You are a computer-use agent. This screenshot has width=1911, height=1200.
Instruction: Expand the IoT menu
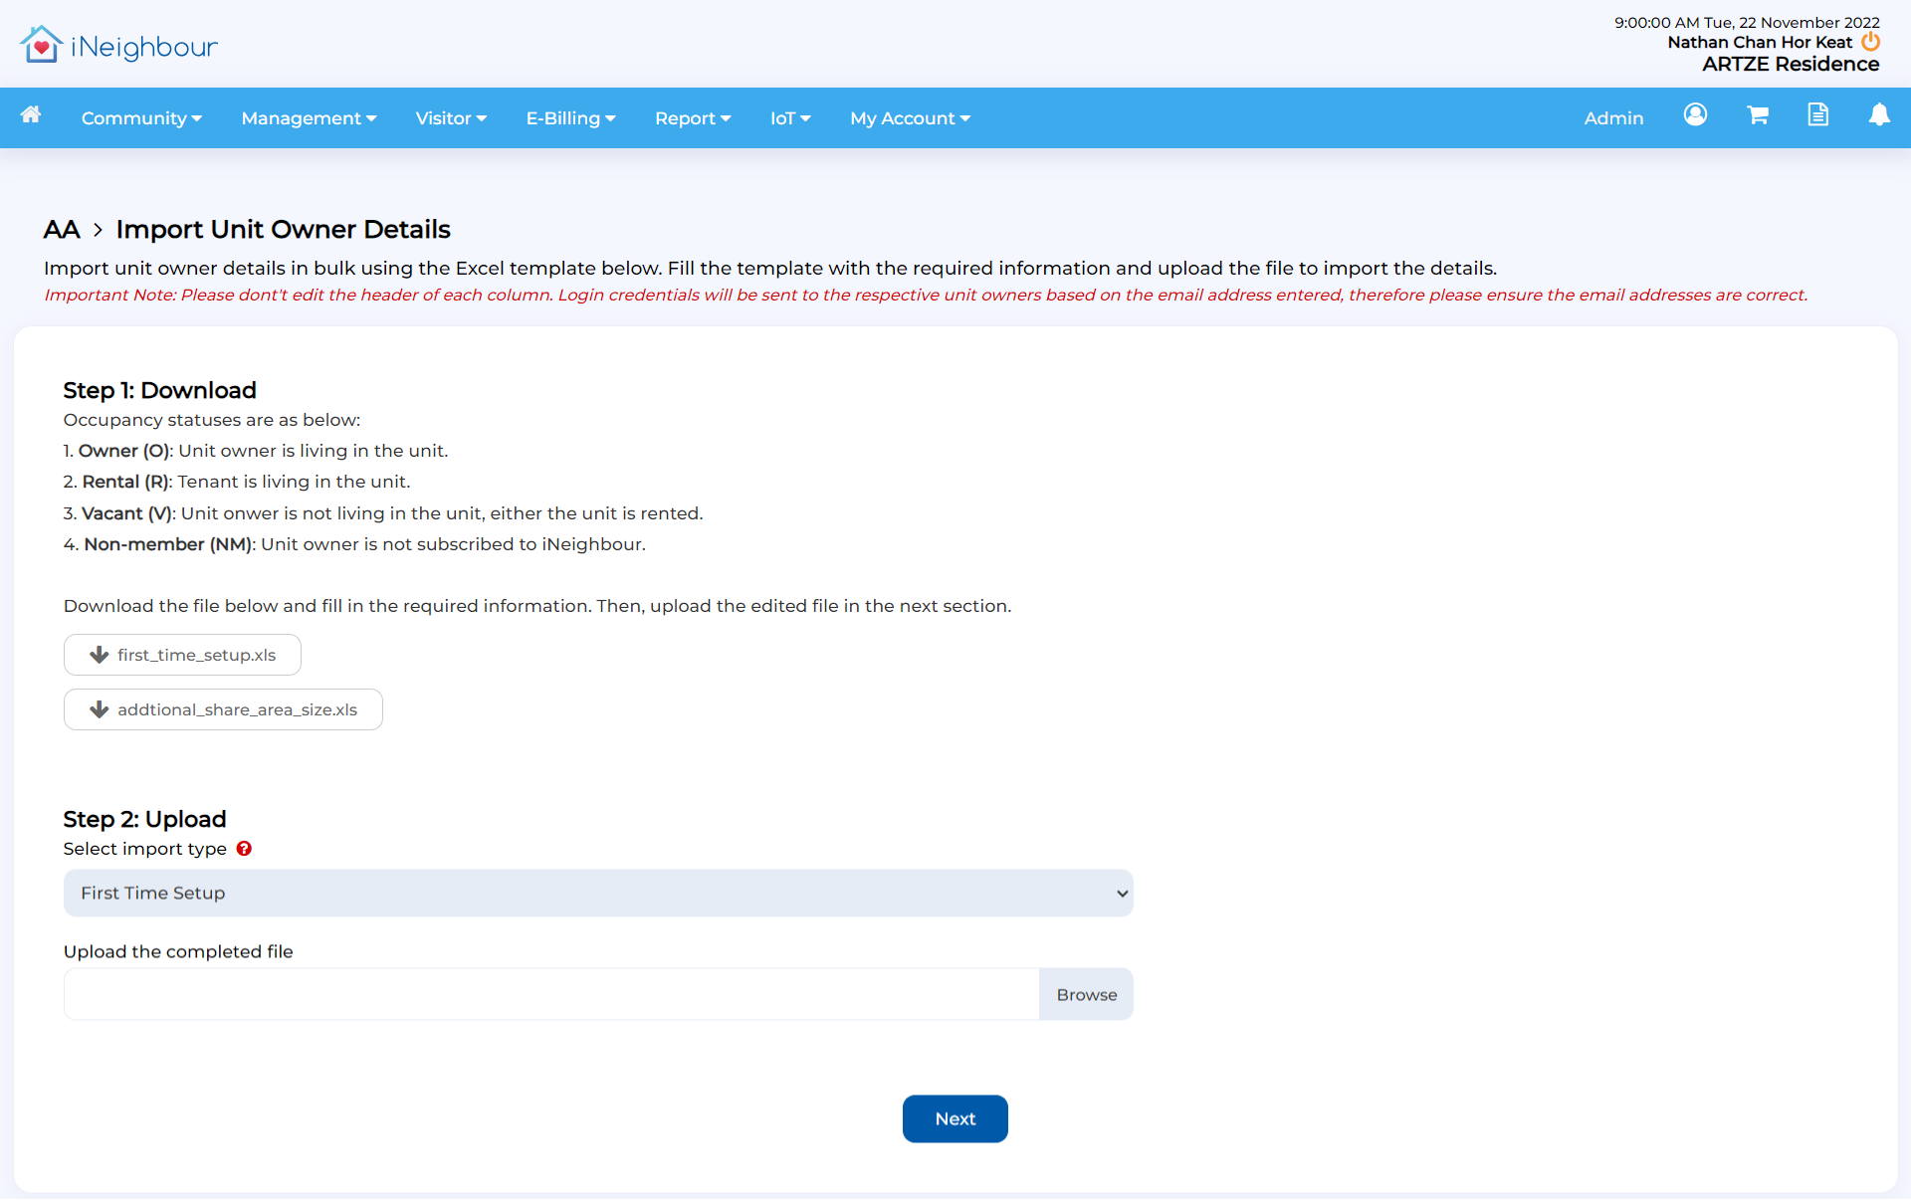coord(790,118)
